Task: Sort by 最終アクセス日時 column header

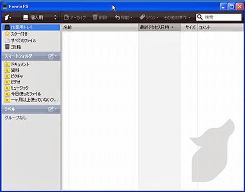Action: click(x=159, y=27)
